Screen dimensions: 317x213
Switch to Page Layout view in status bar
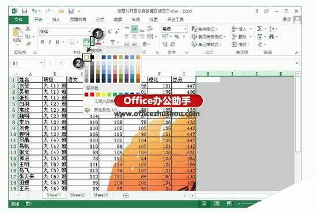pos(217,204)
